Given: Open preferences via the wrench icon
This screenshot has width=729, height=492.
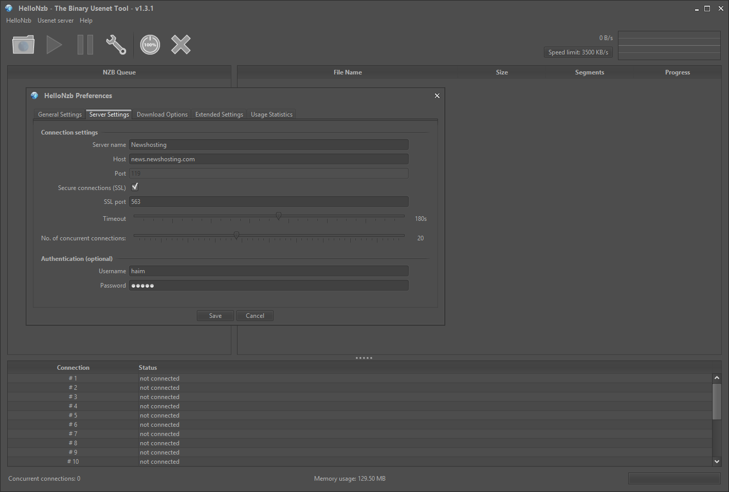Looking at the screenshot, I should 116,45.
